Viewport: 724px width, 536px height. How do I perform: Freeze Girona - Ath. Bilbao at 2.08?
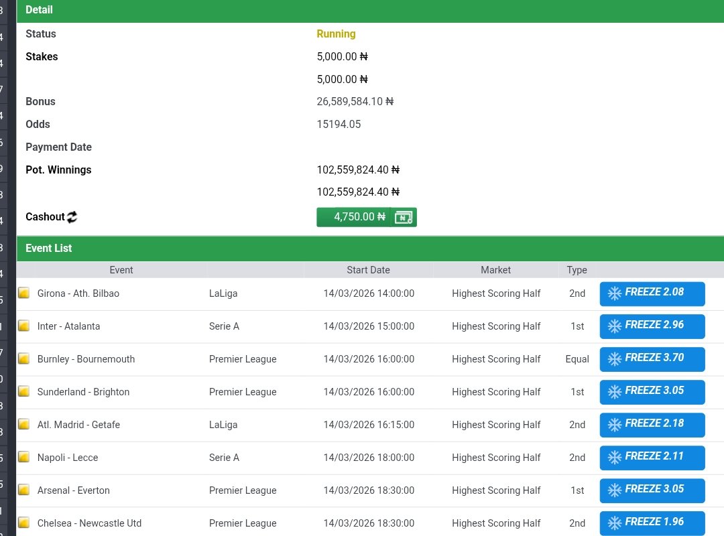coord(652,293)
